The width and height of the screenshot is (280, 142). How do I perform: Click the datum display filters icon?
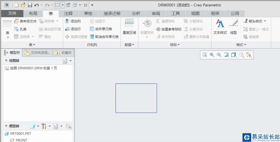[x=249, y=55]
